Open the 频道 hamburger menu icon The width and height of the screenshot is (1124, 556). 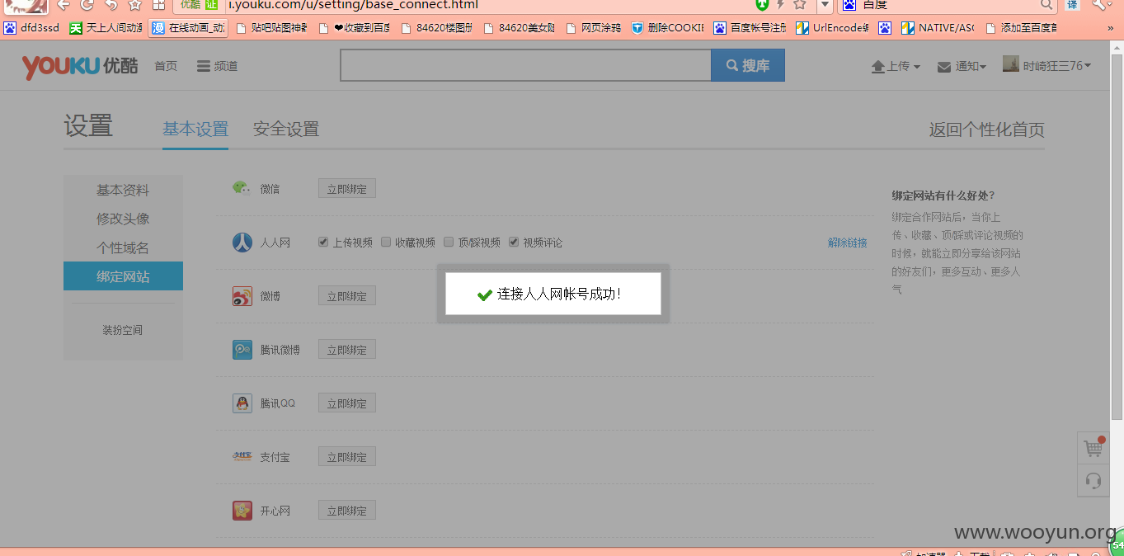coord(204,66)
